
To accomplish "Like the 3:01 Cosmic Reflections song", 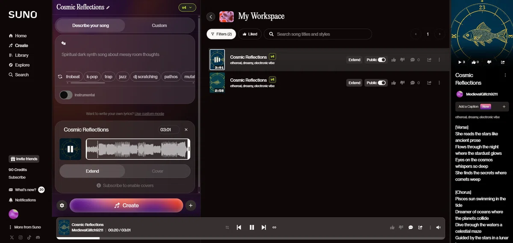I will click(x=393, y=60).
